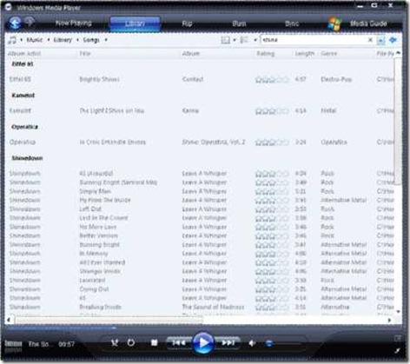This screenshot has width=410, height=364.
Task: Open the Now Playing tab
Action: [73, 23]
